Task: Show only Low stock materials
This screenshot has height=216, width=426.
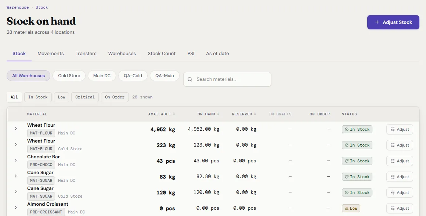Action: (61, 97)
